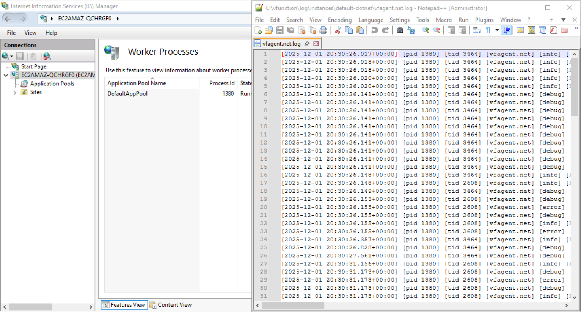
Task: Collapse the EC2AMAZ-QCHRGF0 server node
Action: (6, 75)
